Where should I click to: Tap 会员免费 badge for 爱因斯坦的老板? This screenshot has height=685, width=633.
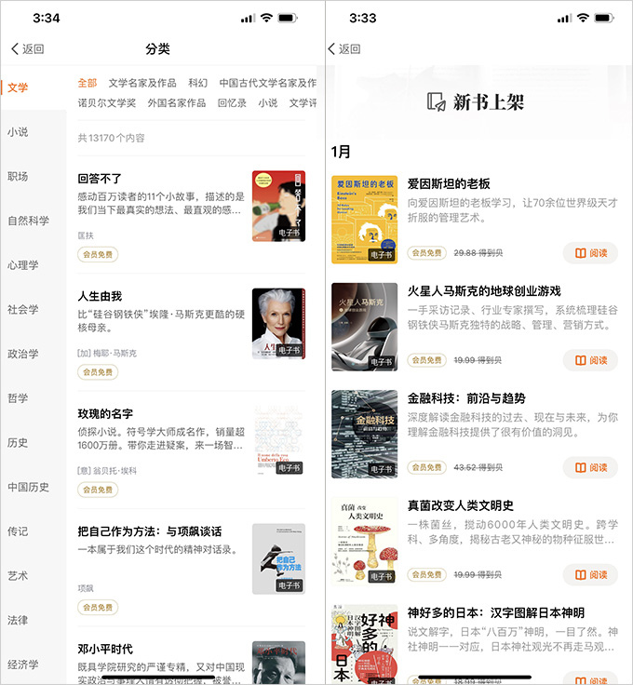click(426, 253)
